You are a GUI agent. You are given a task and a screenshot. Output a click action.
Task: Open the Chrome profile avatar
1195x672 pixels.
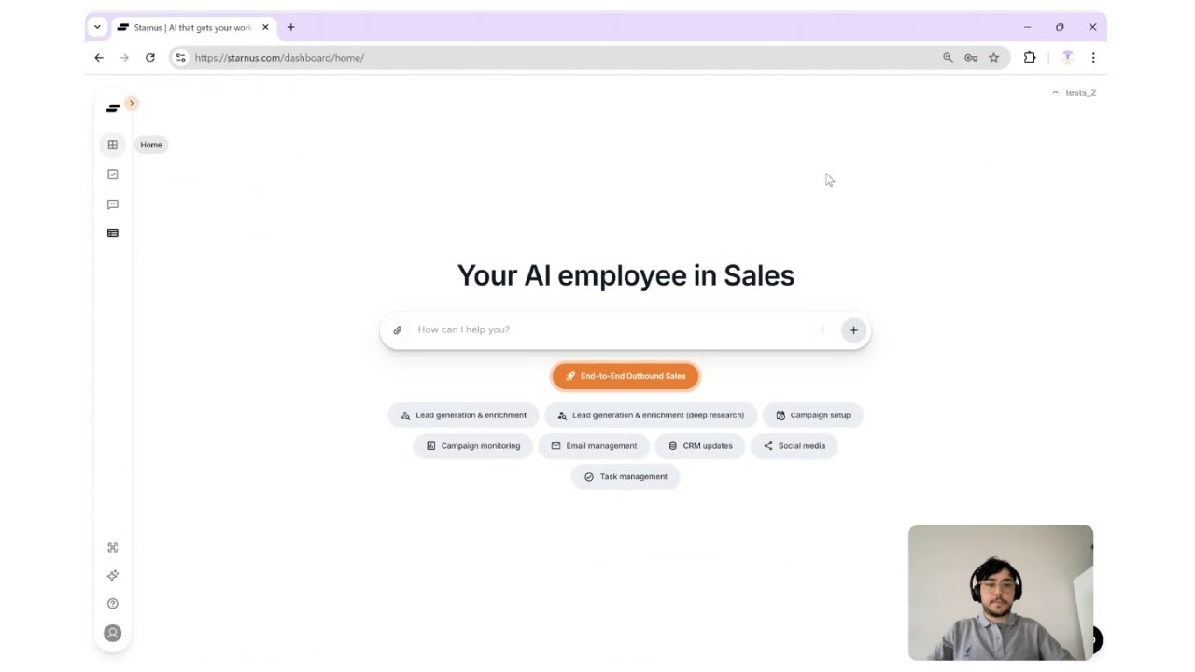[1068, 58]
